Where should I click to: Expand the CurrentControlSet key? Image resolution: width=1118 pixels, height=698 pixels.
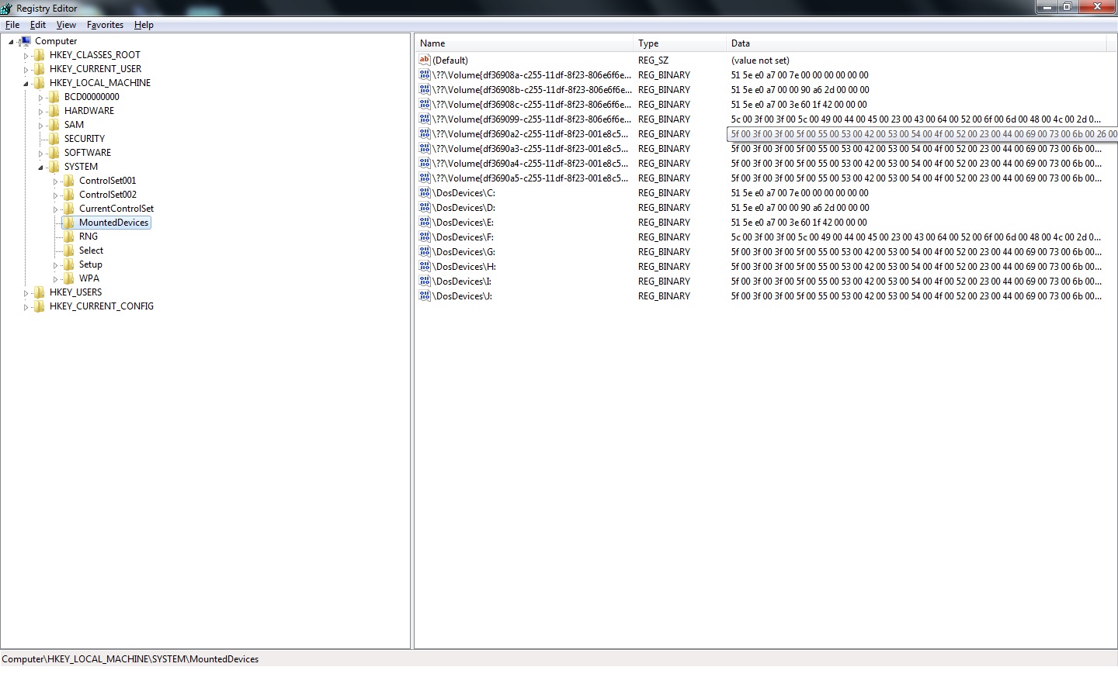(x=55, y=209)
